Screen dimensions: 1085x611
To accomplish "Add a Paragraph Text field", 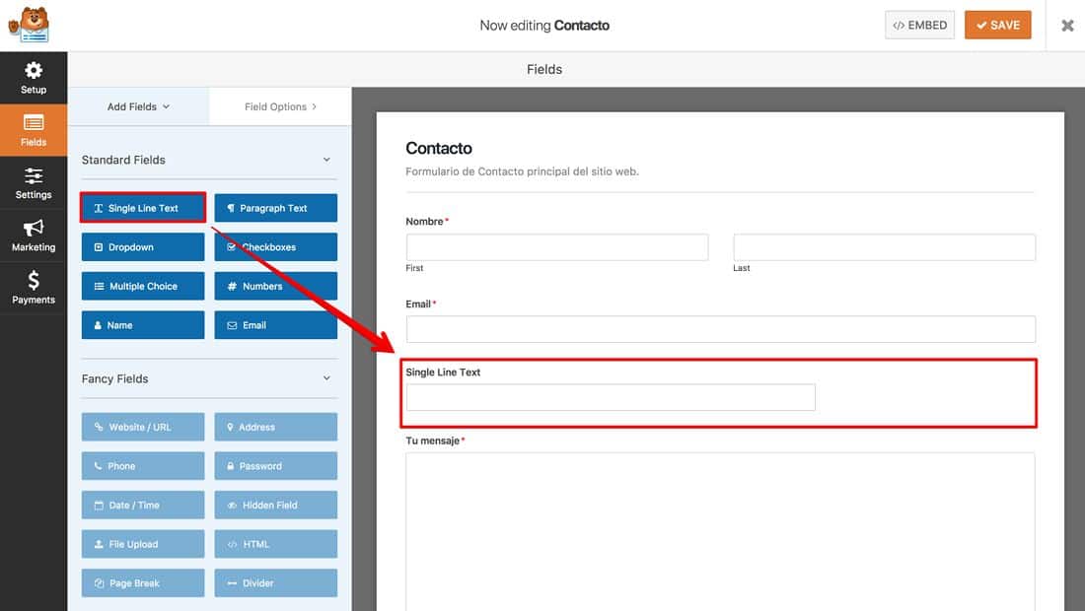I will 275,208.
